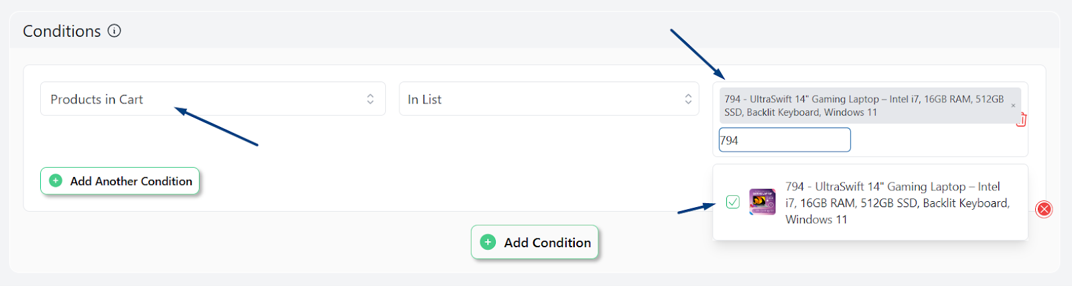Screen dimensions: 1072x286
Task: Click the green plus icon in Add Another Condition
Action: coord(56,181)
